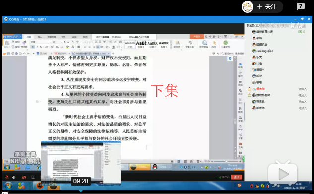Apply the 标题 2 heading style

point(153,44)
